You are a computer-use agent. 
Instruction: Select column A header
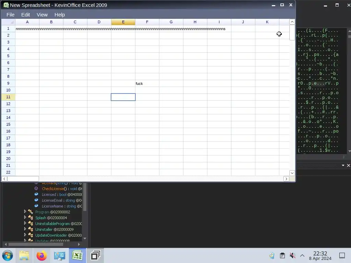27,22
